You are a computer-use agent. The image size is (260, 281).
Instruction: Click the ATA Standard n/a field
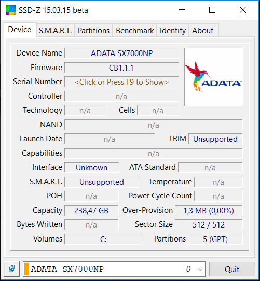(210, 168)
